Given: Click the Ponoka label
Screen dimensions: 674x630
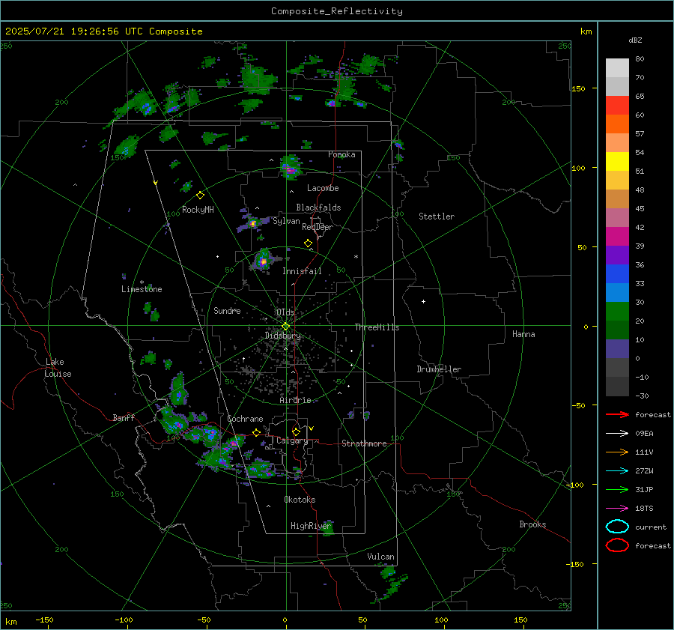Looking at the screenshot, I should [341, 154].
